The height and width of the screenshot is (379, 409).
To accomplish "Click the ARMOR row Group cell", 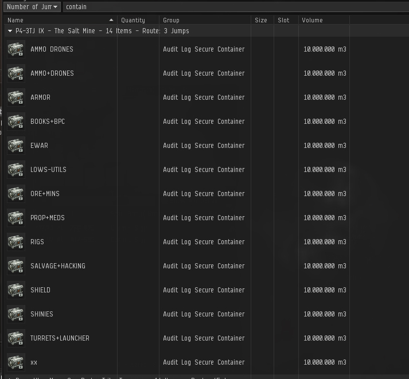I will pyautogui.click(x=204, y=97).
